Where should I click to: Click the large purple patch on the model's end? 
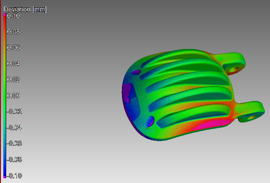(128, 92)
